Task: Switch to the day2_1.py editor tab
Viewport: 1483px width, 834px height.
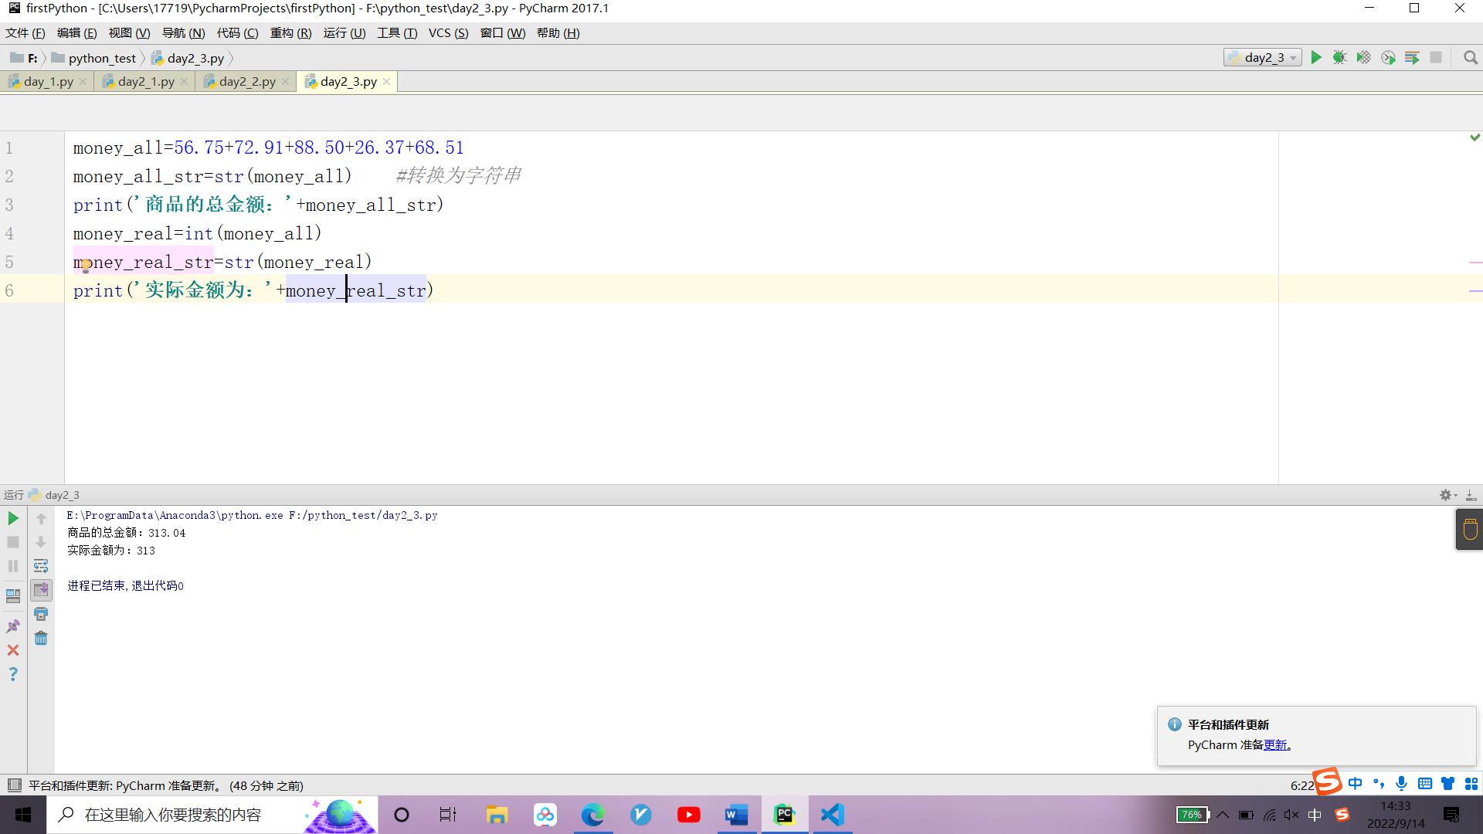Action: click(144, 81)
